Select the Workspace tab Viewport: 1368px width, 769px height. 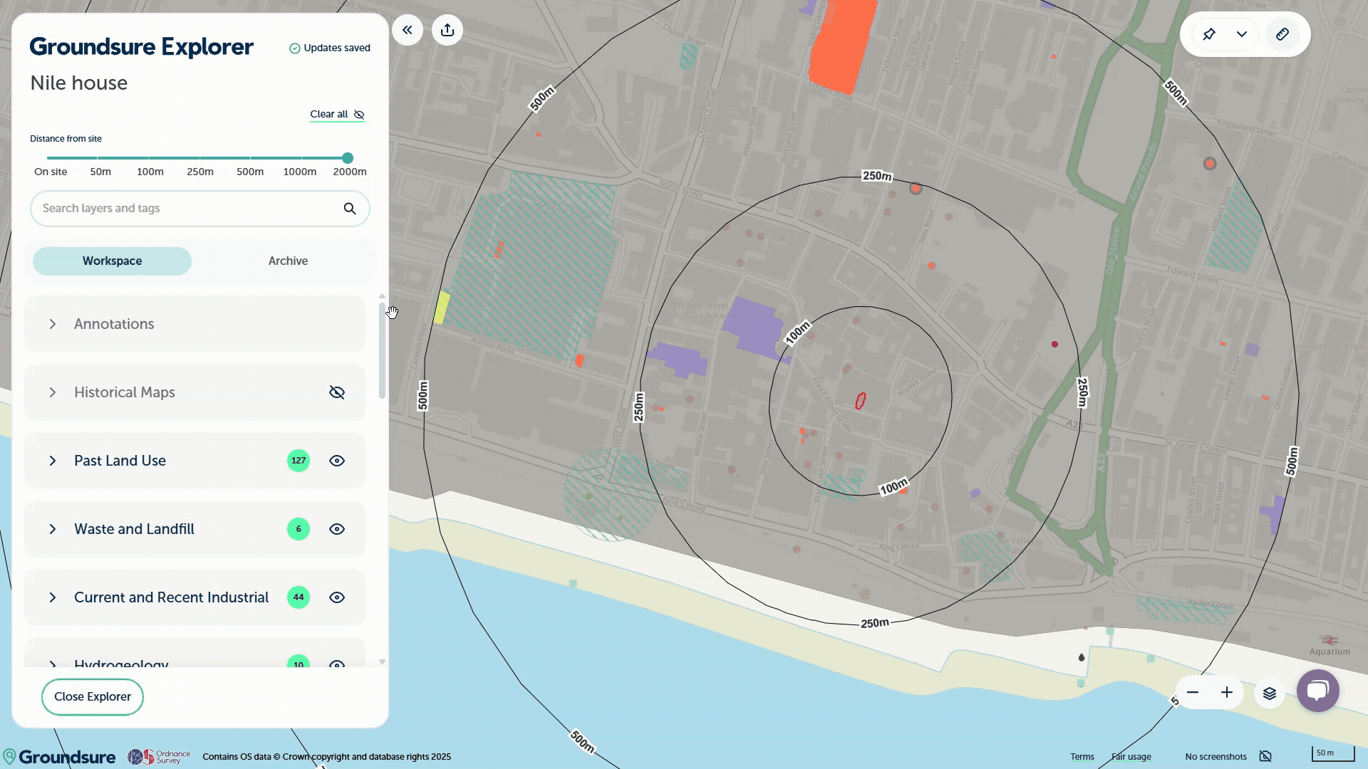pos(112,261)
